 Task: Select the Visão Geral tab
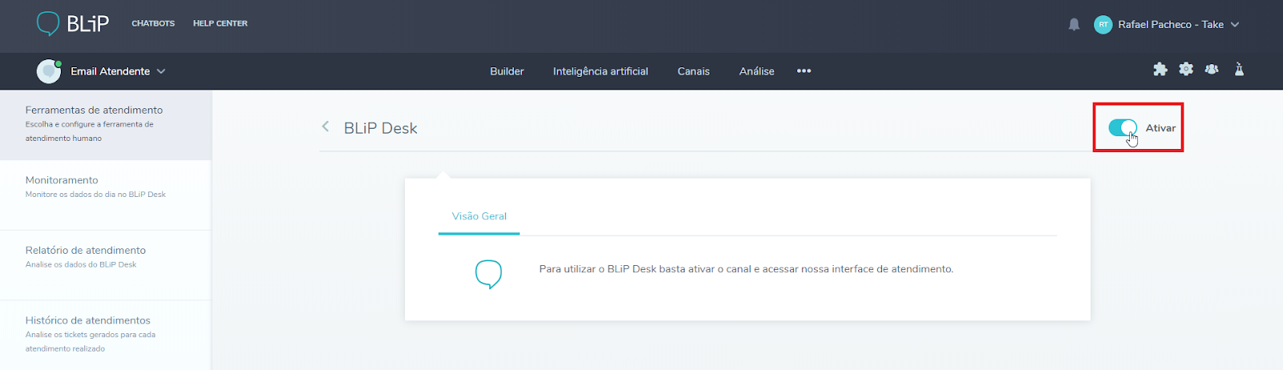click(480, 216)
